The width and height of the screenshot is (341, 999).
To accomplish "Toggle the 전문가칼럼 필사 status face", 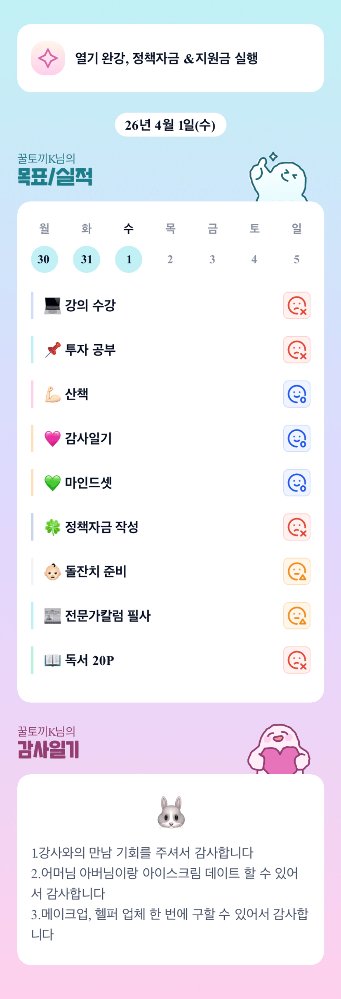I will click(x=296, y=616).
